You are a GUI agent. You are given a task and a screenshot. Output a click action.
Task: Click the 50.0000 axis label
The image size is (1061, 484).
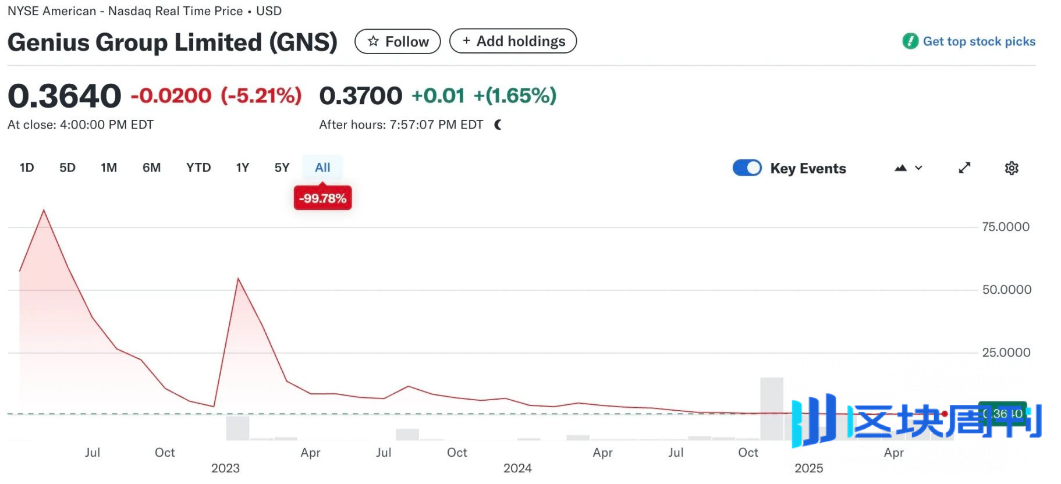click(1007, 290)
